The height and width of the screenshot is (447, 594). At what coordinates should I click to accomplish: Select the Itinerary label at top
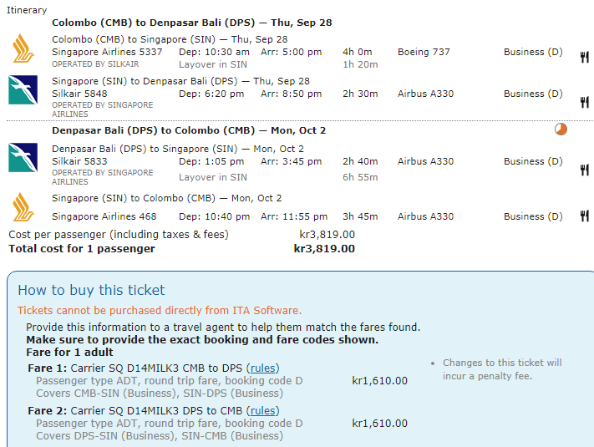27,10
